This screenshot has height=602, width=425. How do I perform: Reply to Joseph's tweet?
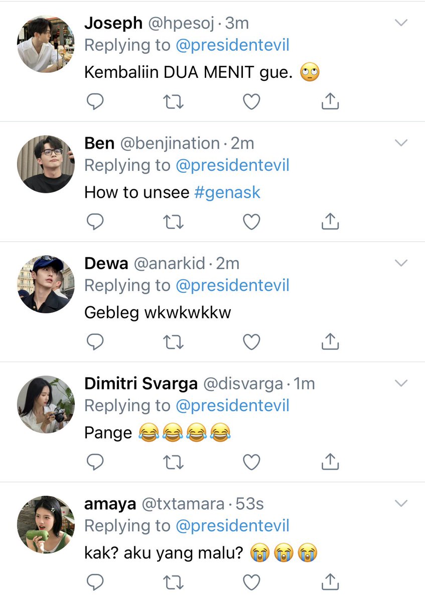95,101
